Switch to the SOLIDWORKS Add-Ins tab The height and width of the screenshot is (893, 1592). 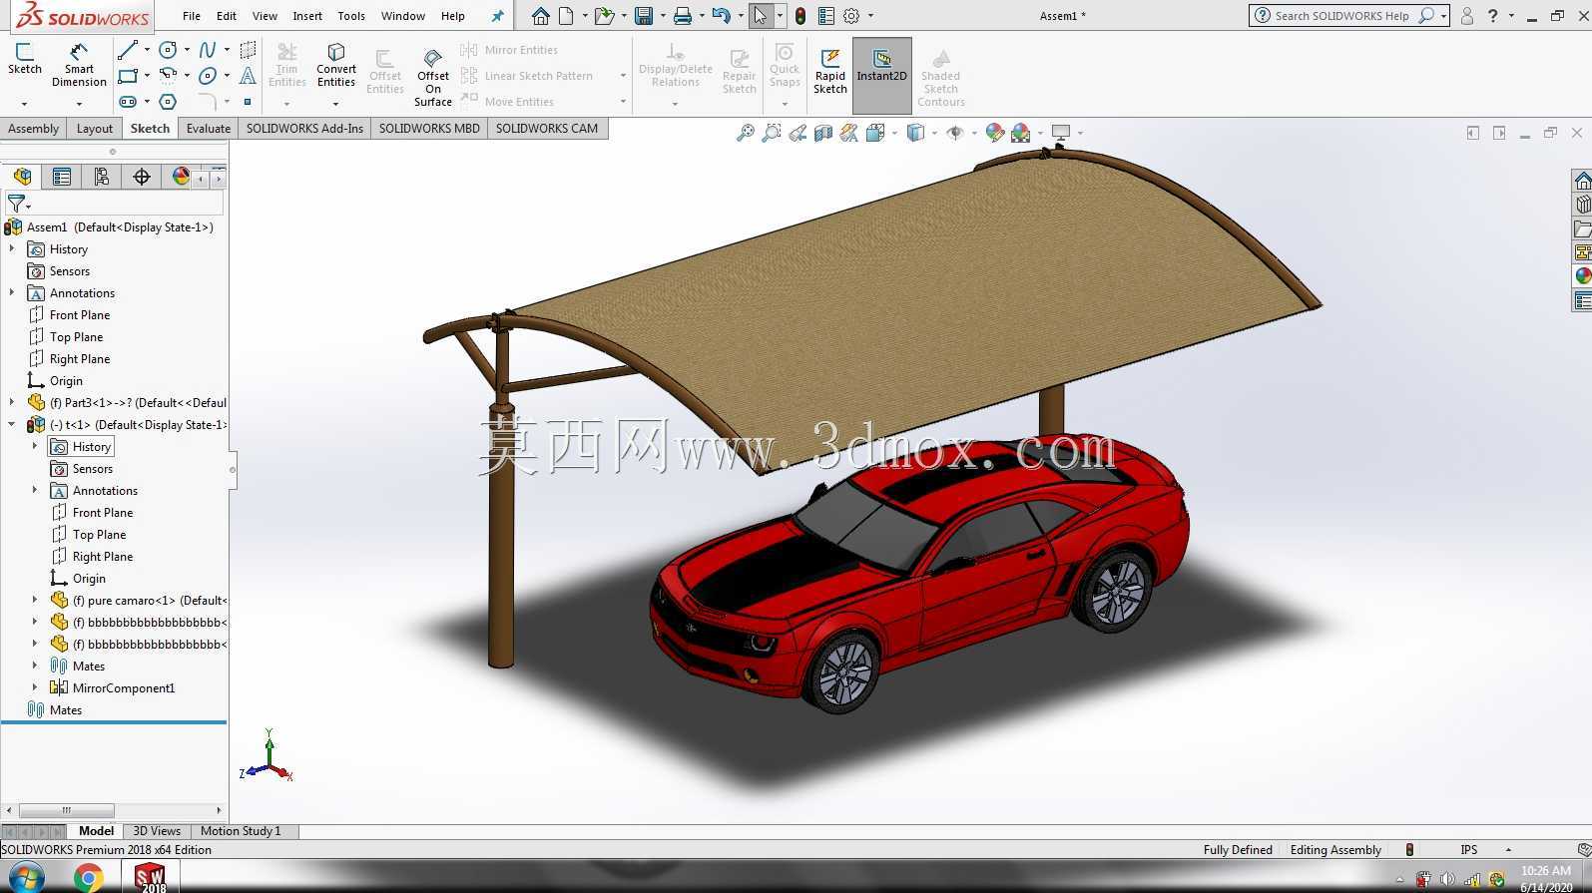pos(304,128)
